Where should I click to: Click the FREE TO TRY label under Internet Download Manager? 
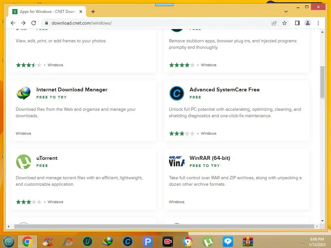pos(51,97)
